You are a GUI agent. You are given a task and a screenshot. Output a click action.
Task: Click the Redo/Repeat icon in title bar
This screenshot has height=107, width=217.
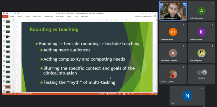15,13
